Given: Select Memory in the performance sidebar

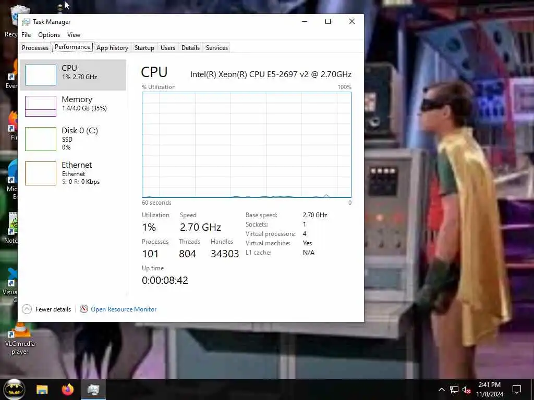Looking at the screenshot, I should [x=73, y=106].
